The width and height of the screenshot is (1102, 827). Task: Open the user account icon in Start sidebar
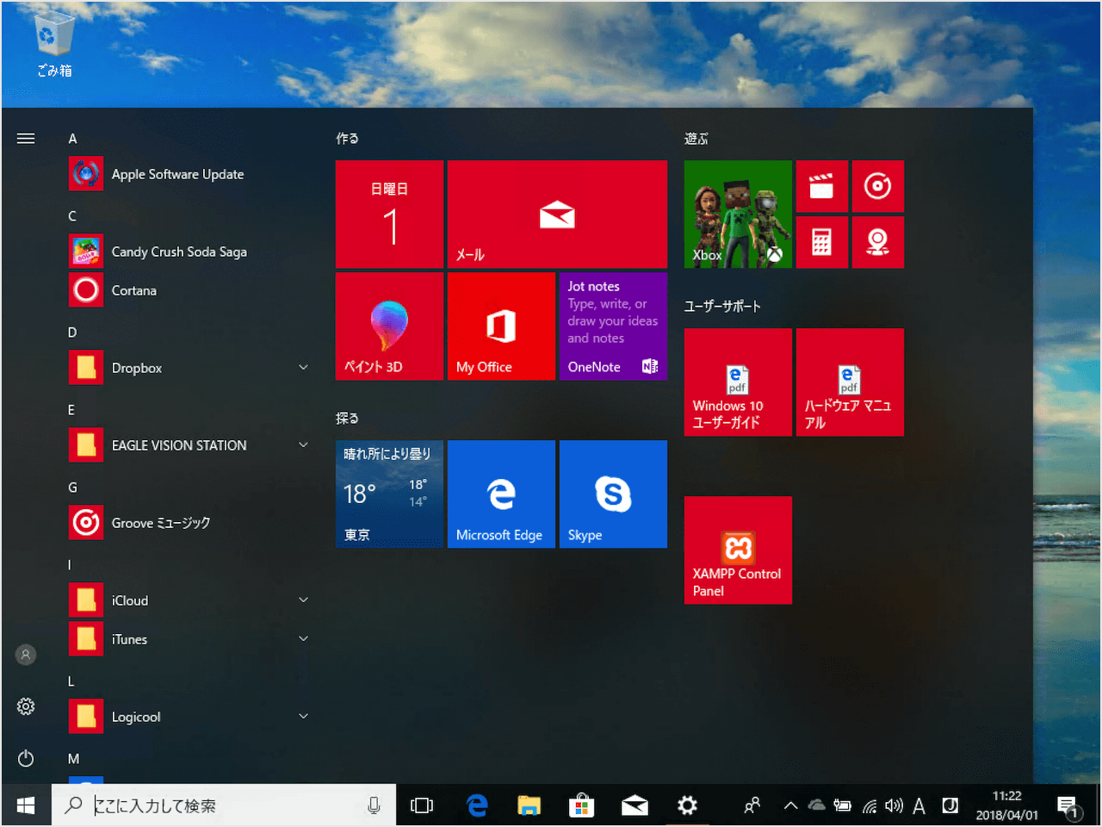click(26, 655)
